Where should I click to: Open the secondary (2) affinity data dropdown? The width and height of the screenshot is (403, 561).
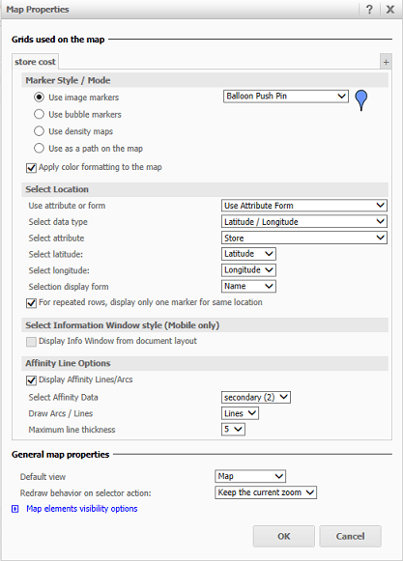256,397
